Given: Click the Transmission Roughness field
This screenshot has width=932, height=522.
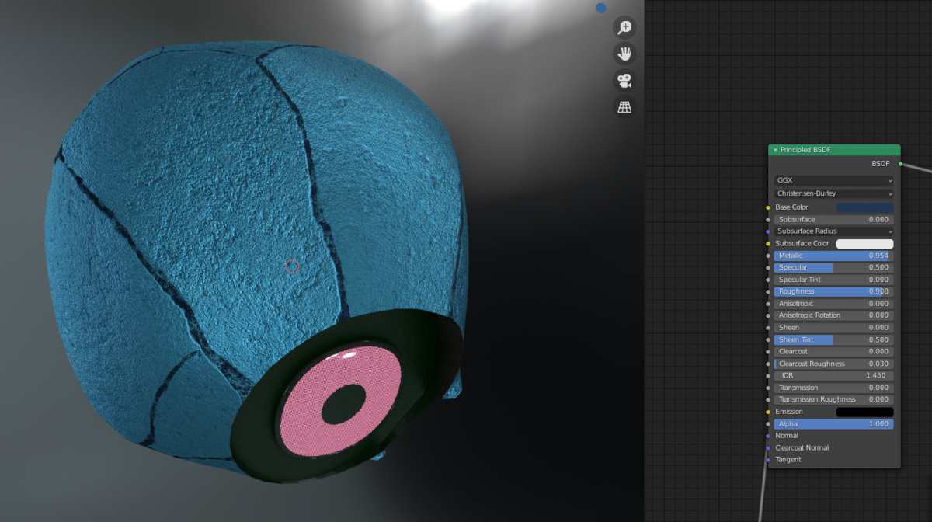Looking at the screenshot, I should tap(834, 399).
